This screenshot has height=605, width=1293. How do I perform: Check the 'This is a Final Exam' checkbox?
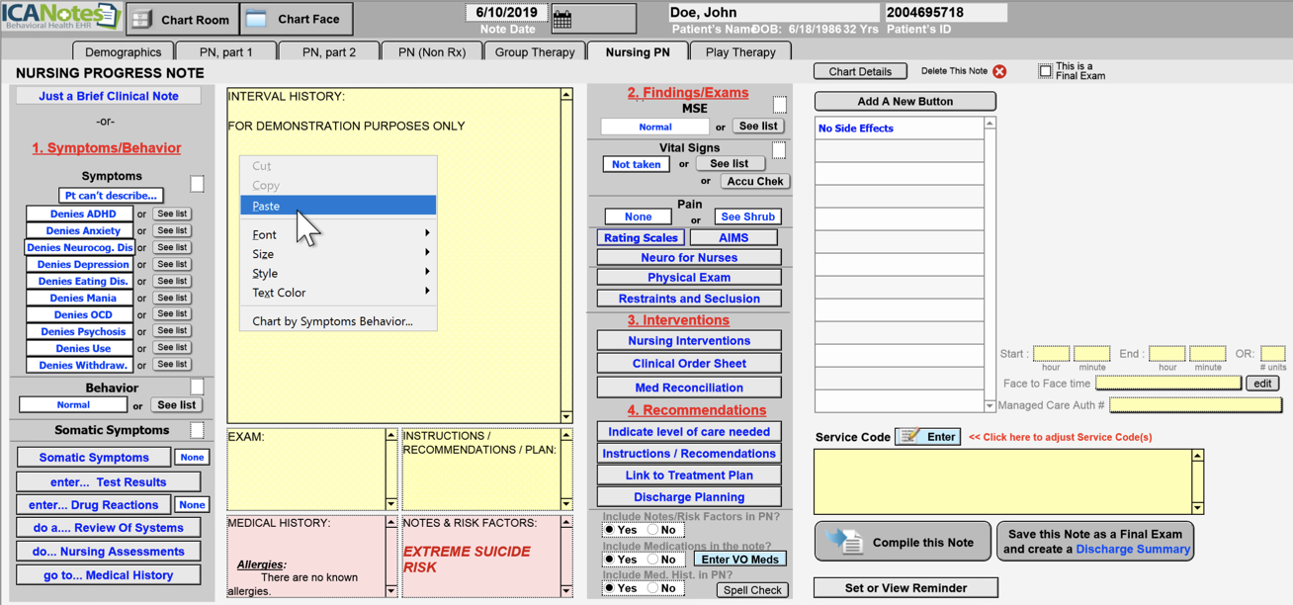[x=1045, y=71]
